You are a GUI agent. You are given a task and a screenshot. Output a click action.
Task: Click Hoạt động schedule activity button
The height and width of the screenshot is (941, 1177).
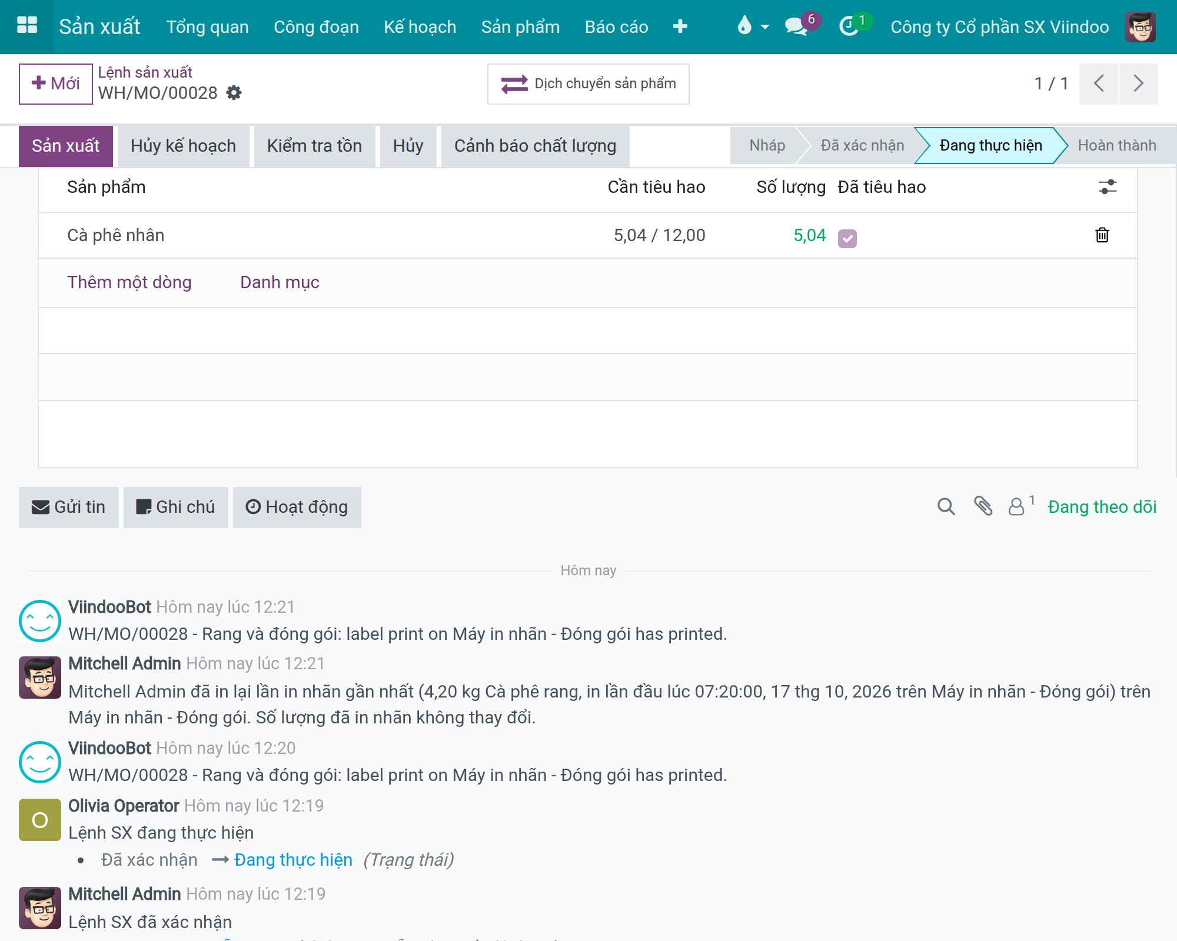[297, 507]
